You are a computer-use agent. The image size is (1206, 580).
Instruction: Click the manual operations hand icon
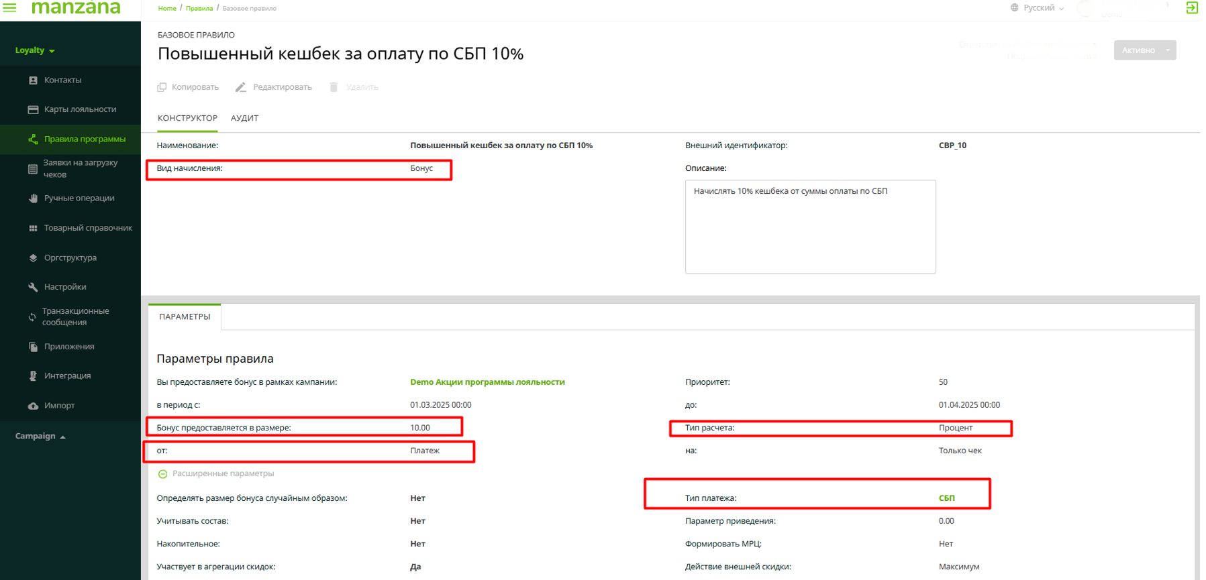point(33,198)
